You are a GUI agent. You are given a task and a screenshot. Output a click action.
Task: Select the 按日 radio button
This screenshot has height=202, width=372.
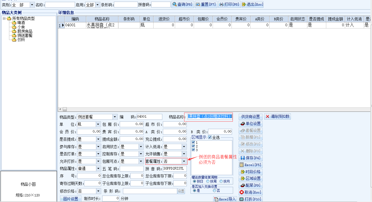pos(195,181)
